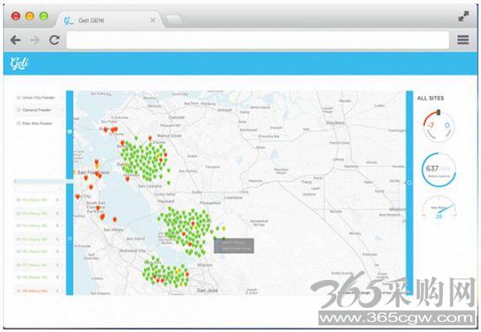Click the circular handle on left blue bar
The image size is (481, 332).
pyautogui.click(x=70, y=132)
